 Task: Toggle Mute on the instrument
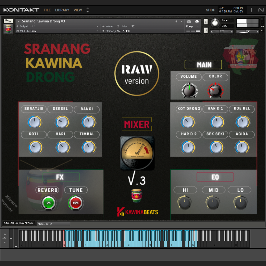[205, 31]
